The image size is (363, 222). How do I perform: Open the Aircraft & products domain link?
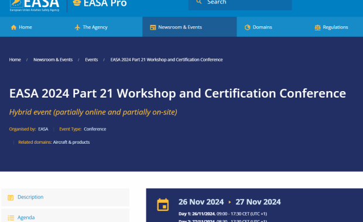click(x=71, y=143)
